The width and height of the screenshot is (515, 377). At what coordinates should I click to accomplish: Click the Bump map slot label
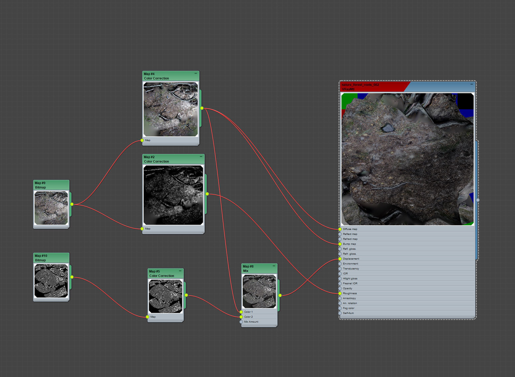pyautogui.click(x=349, y=244)
